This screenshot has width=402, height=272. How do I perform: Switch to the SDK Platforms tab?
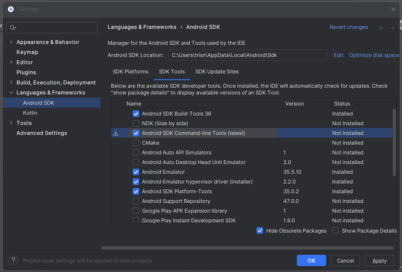click(130, 72)
